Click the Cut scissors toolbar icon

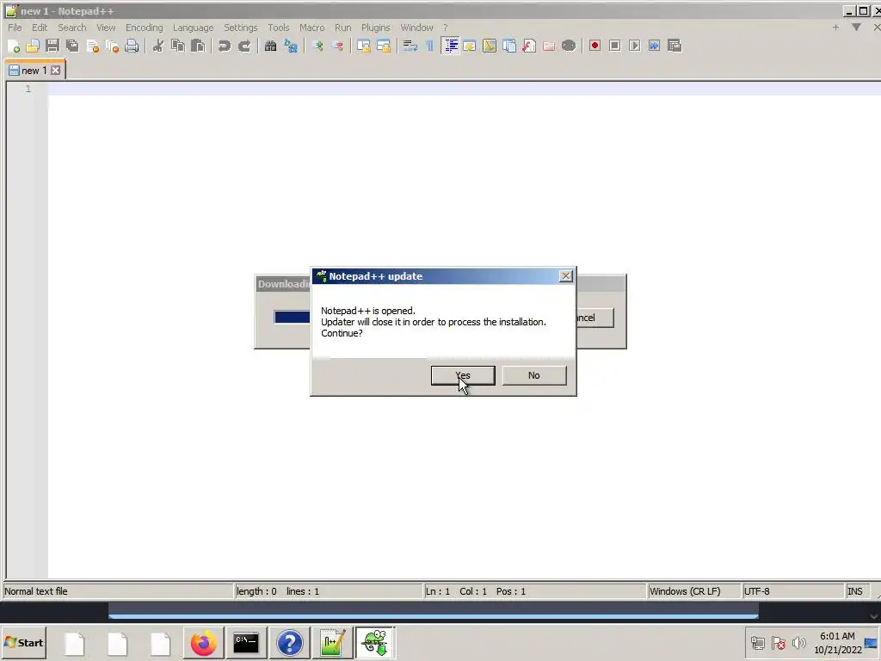[x=158, y=46]
